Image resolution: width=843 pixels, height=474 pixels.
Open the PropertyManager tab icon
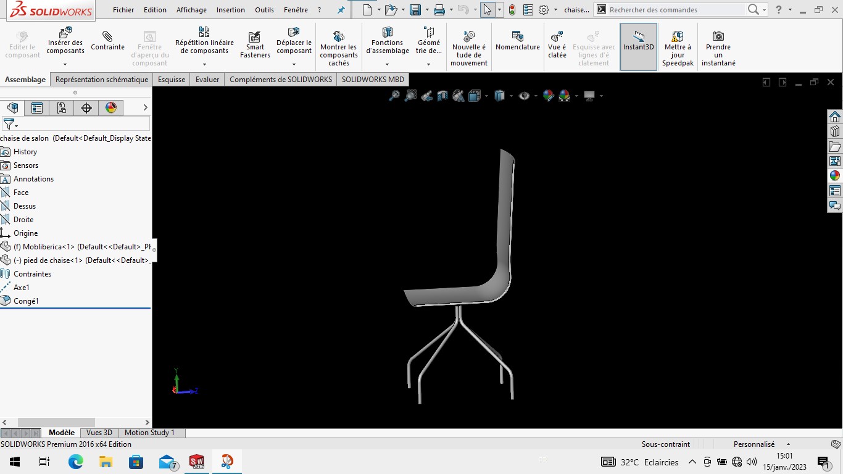coord(37,108)
